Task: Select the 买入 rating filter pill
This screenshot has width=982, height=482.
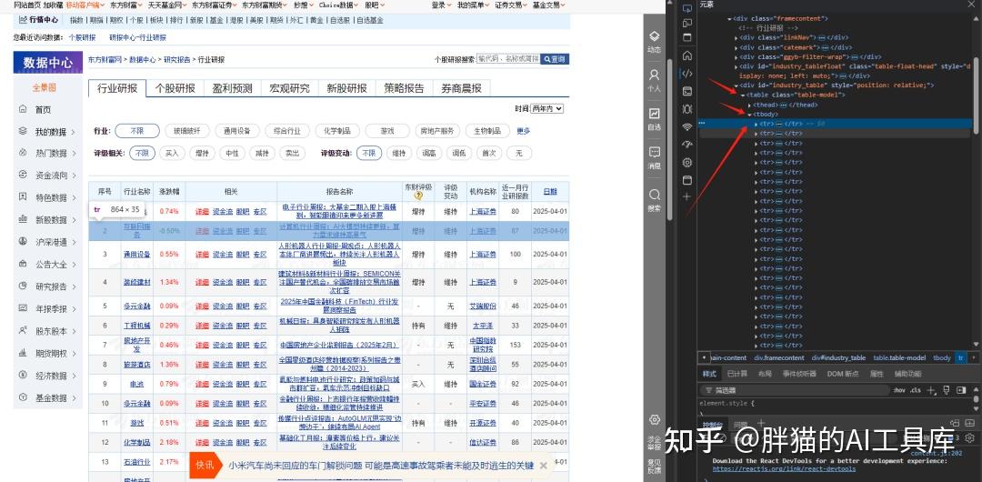Action: click(x=172, y=153)
